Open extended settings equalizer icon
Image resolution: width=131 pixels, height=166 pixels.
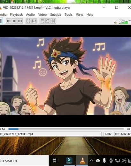coord(34,21)
